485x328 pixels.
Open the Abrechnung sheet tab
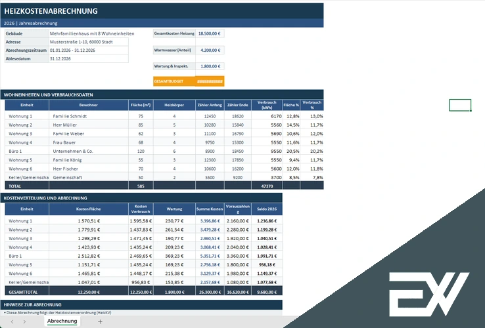62,321
